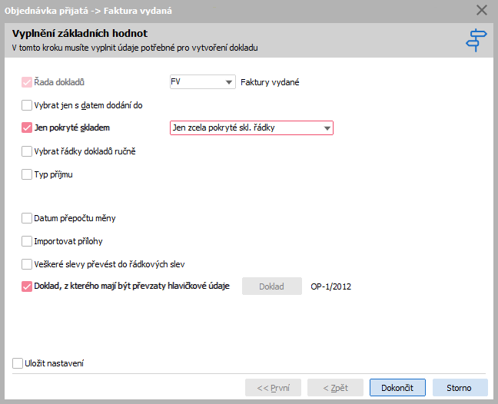Viewport: 498px width, 404px height.
Task: Click the Dokončit button
Action: pyautogui.click(x=397, y=388)
